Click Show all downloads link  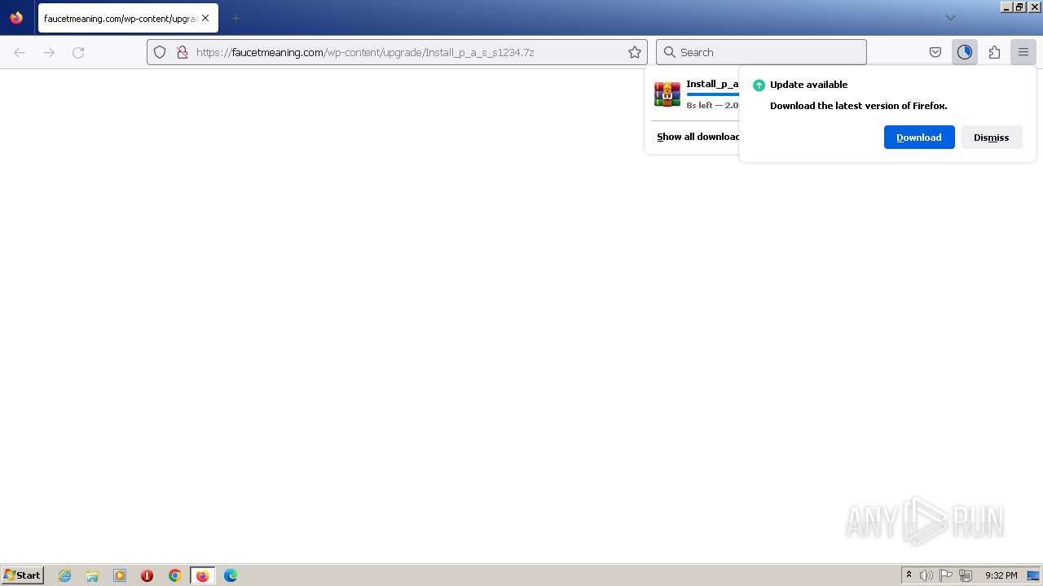tap(698, 137)
